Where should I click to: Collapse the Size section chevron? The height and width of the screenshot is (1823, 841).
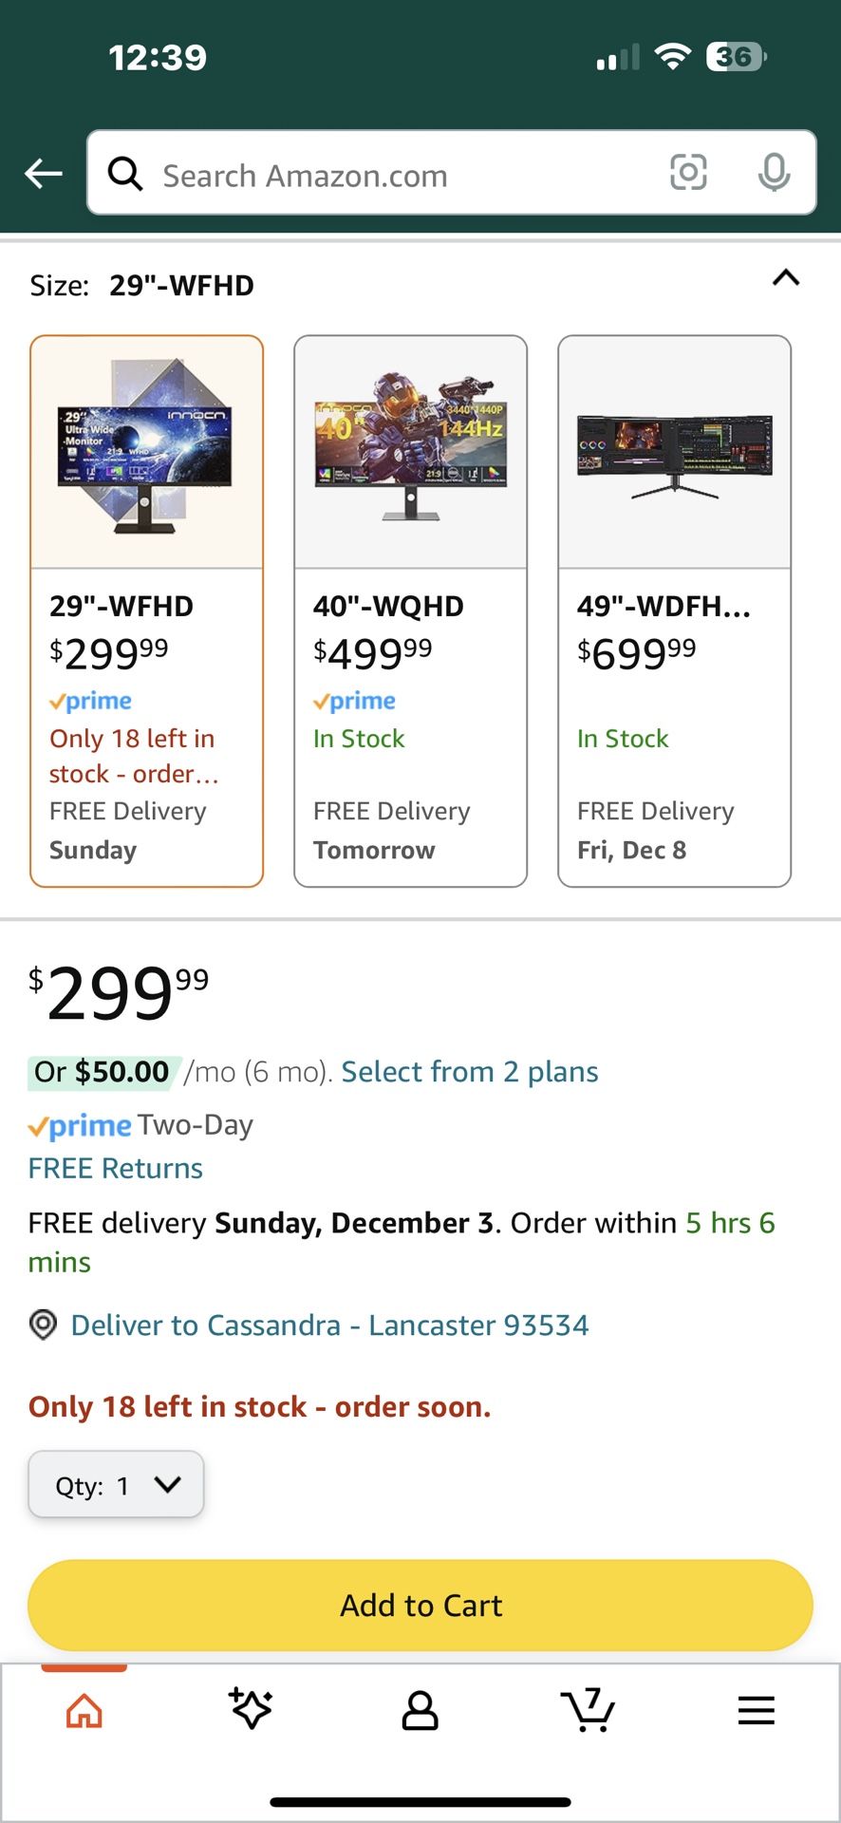(786, 278)
